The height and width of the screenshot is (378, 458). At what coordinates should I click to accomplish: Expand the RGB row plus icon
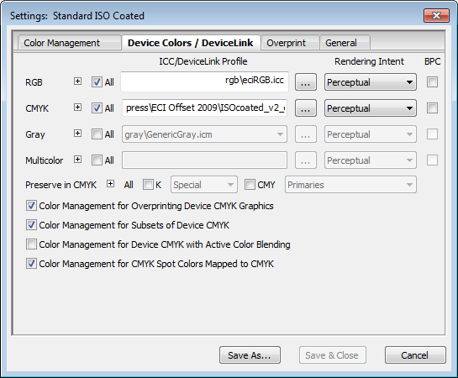[77, 81]
